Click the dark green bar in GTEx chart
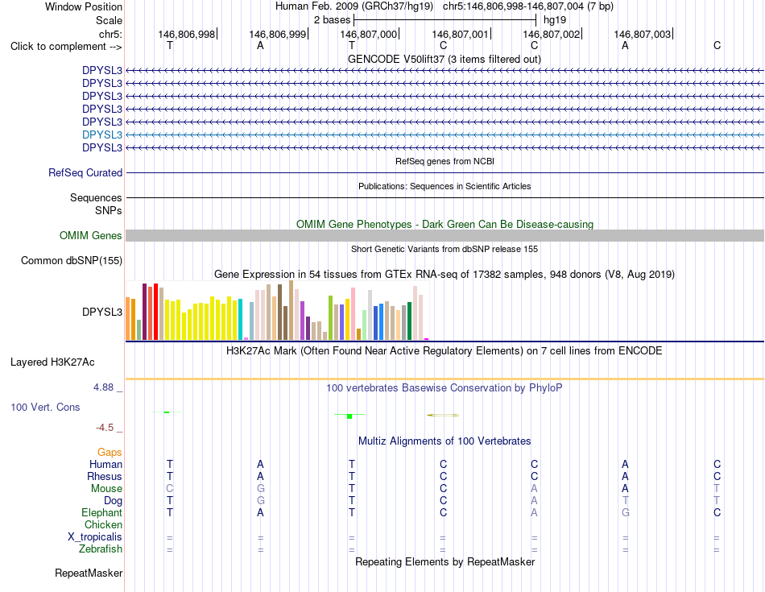 point(410,321)
